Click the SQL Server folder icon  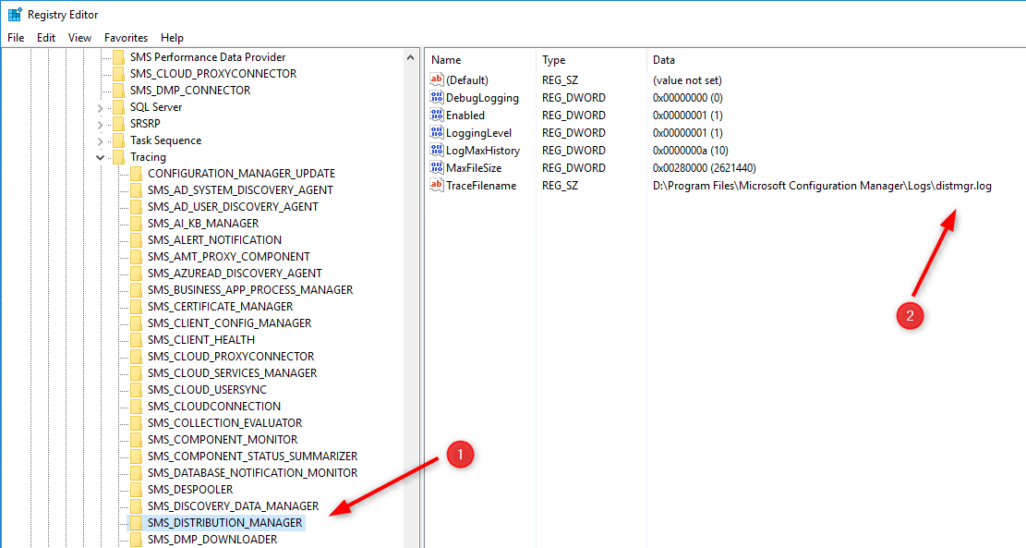tap(118, 106)
